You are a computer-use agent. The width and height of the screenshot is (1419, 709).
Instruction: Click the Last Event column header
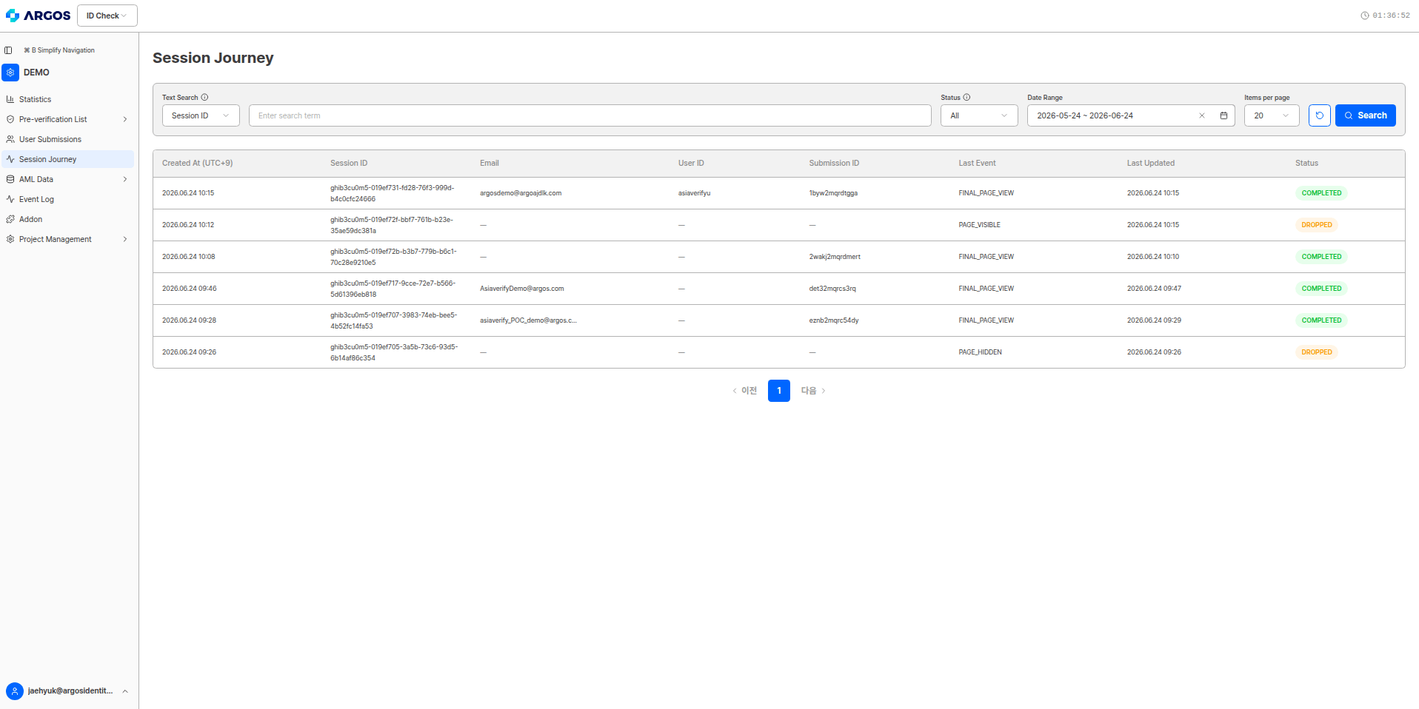coord(977,163)
